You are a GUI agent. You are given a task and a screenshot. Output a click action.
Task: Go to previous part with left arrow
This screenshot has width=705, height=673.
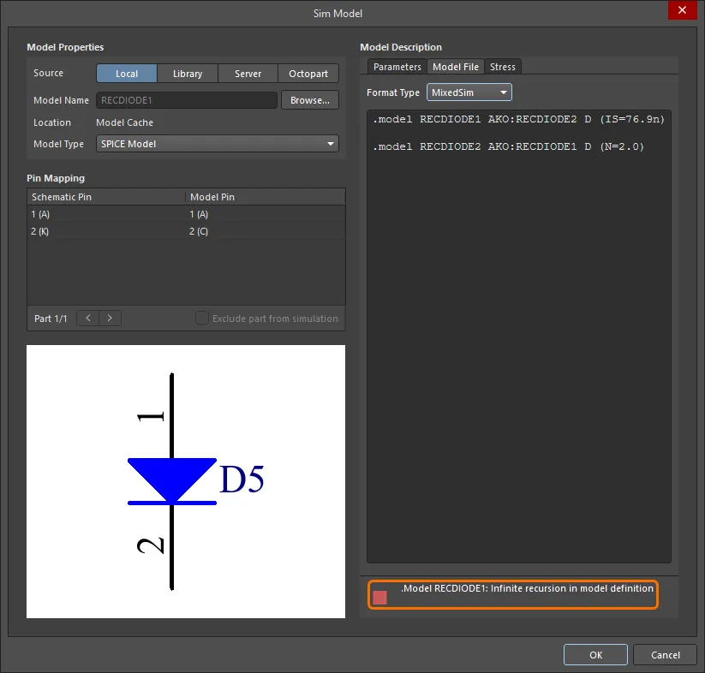click(88, 319)
